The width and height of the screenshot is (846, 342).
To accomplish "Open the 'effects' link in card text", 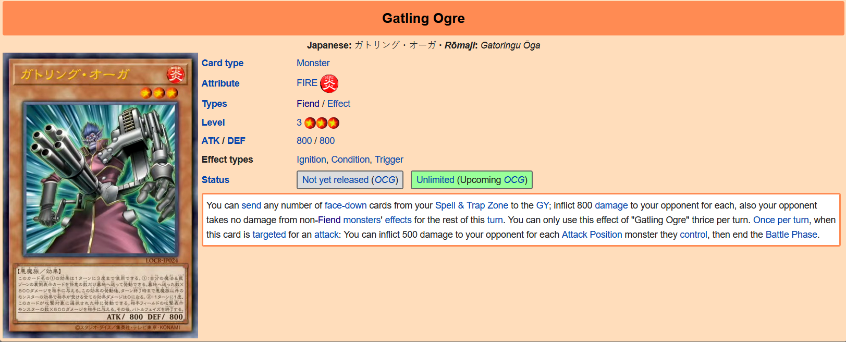I will 398,220.
